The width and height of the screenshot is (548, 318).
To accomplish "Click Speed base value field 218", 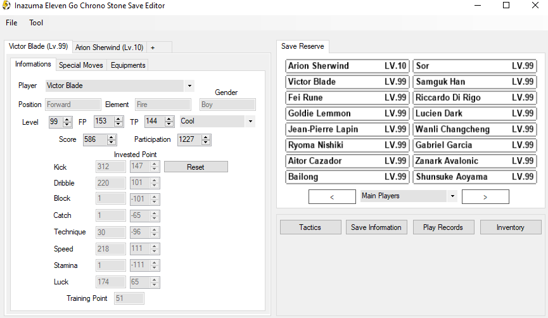I will [x=110, y=249].
